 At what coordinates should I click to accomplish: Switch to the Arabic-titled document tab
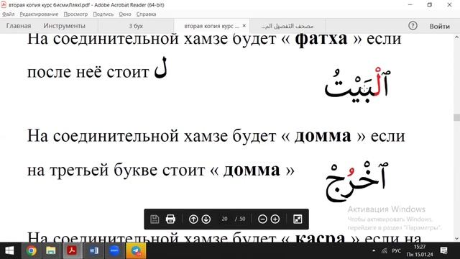point(287,26)
